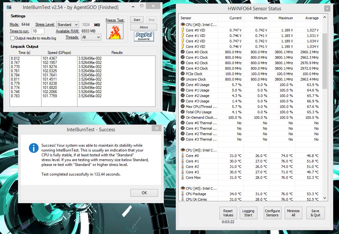The height and width of the screenshot is (234, 339).
Task: Click the Stop button in IntelBurnTest
Action: pos(151,20)
